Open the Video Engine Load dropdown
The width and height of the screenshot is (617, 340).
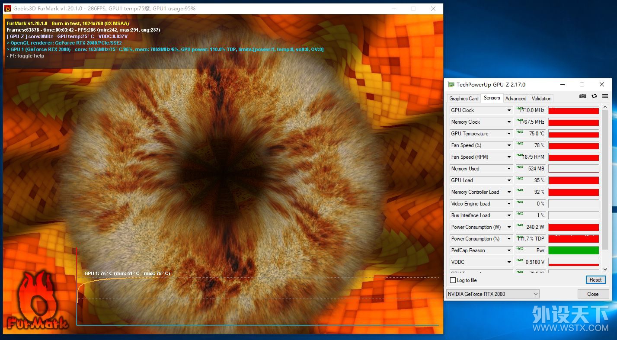509,204
